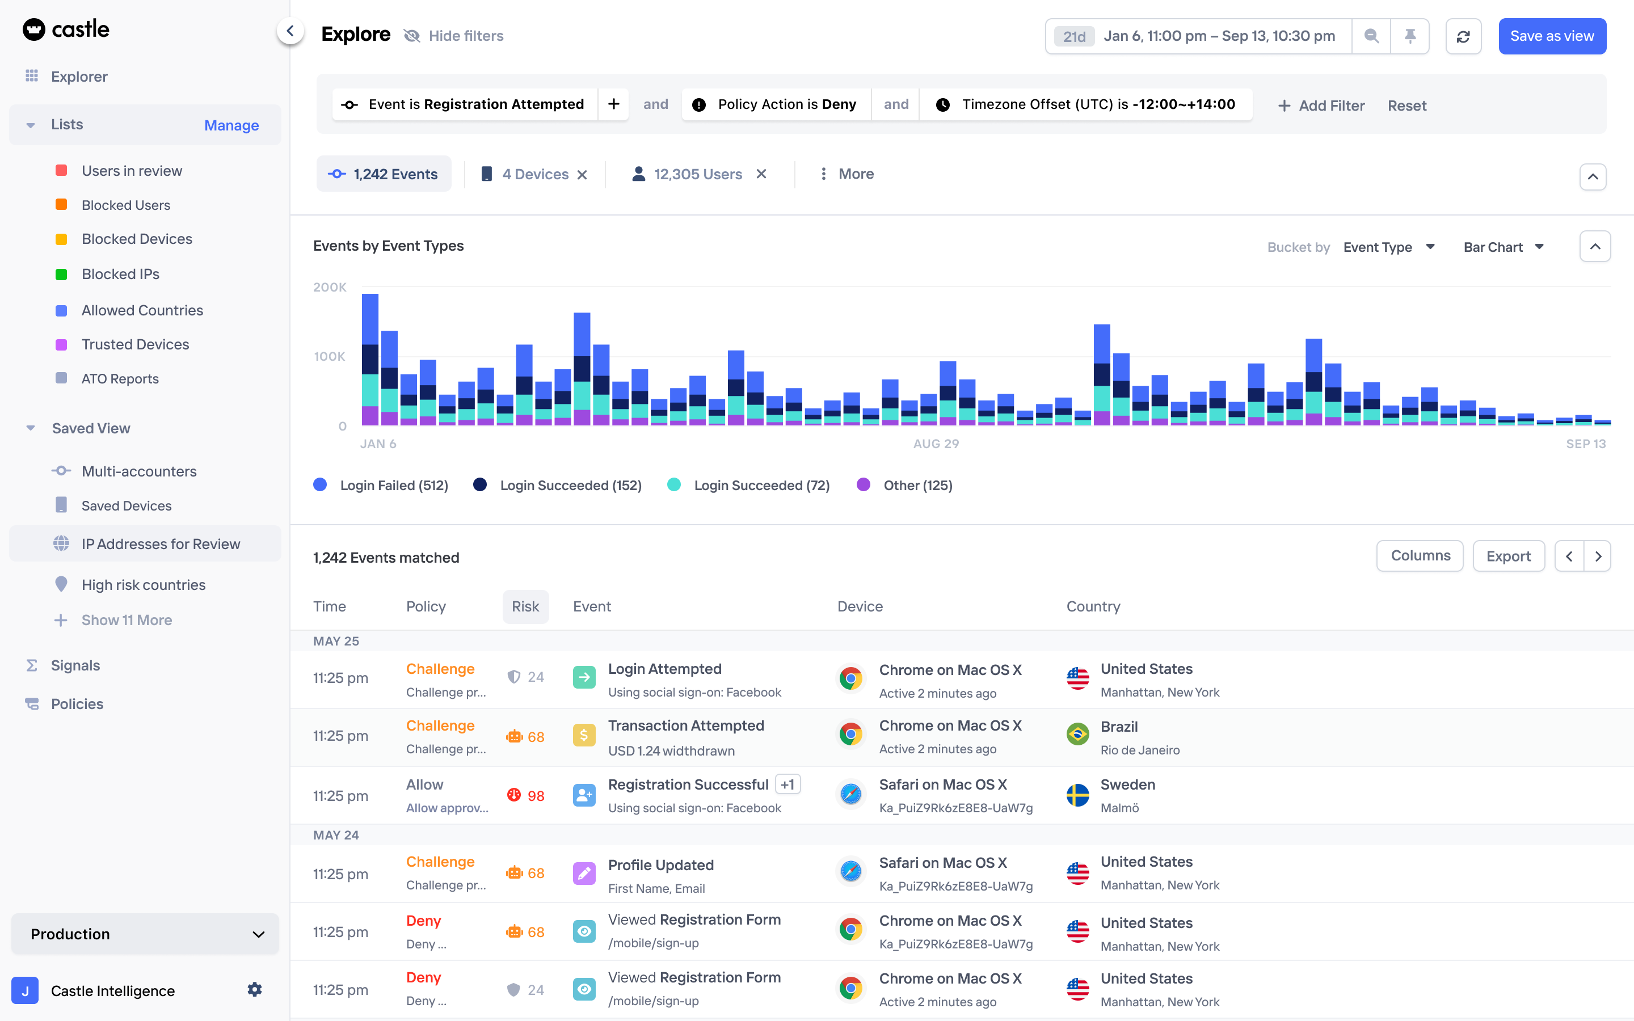This screenshot has height=1021, width=1634.
Task: Remove the 12,305 Users tab
Action: [761, 174]
